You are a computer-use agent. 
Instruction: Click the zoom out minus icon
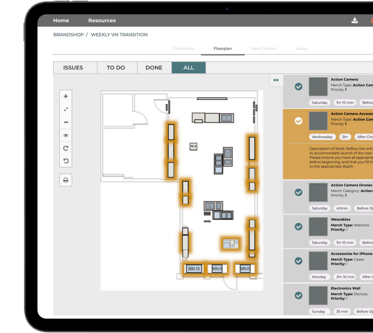66,122
